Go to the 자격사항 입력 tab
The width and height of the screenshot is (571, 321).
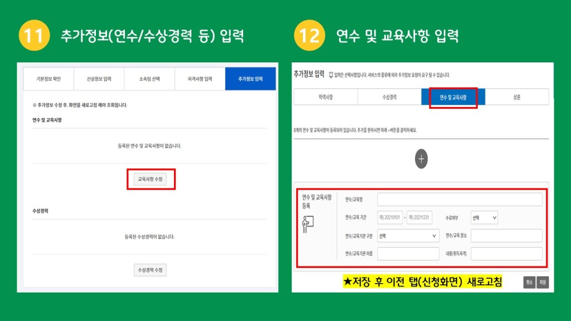pos(200,79)
